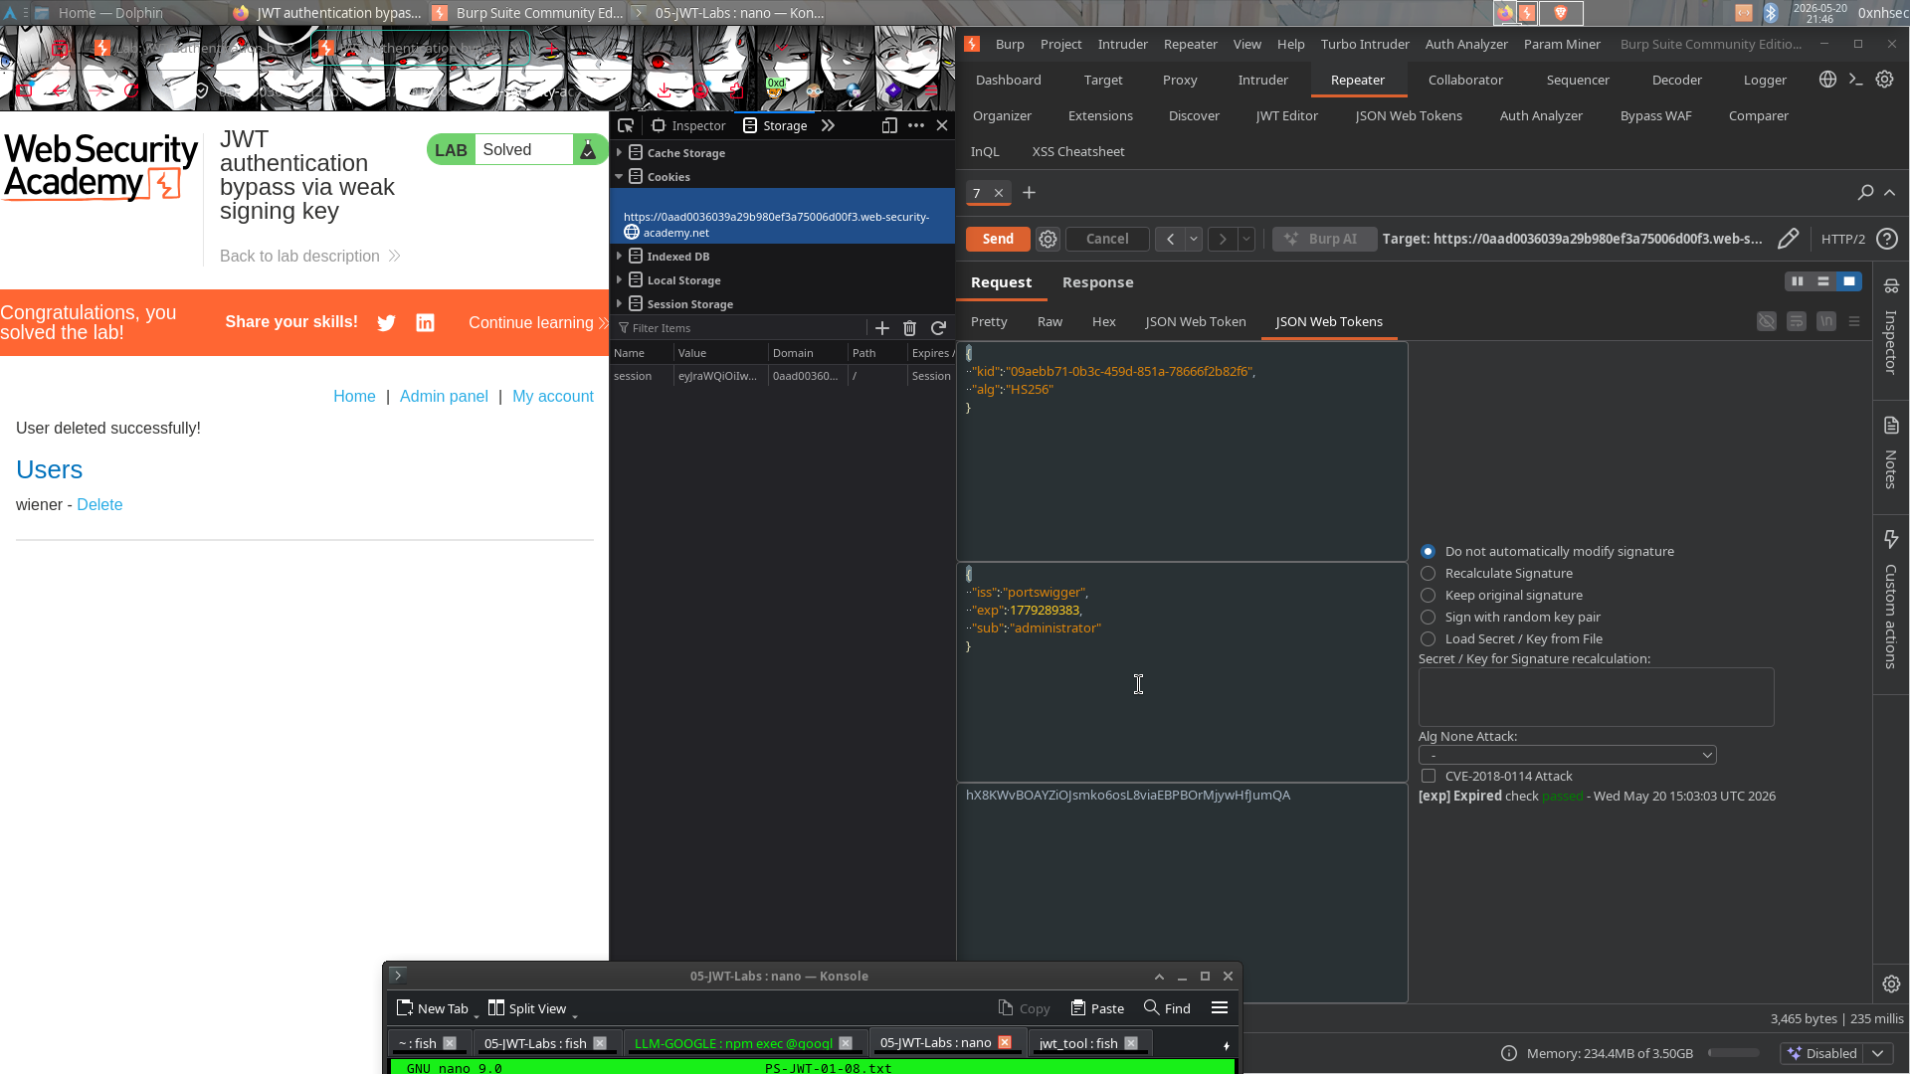Share on LinkedIn icon

coord(425,323)
